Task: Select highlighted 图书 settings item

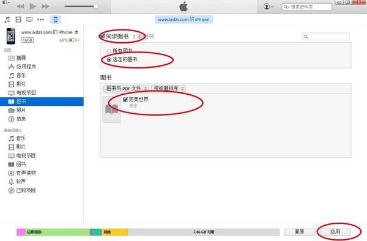Action: (x=42, y=102)
